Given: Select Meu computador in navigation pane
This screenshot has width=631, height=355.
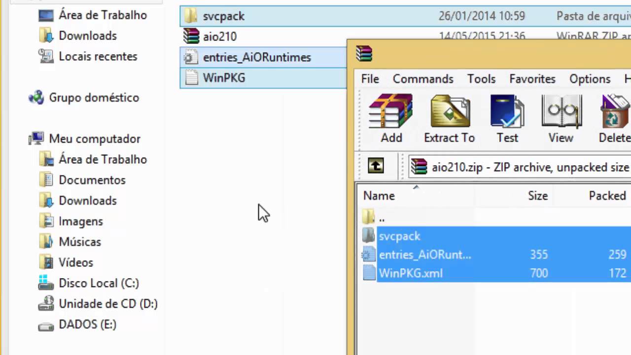Looking at the screenshot, I should (95, 139).
